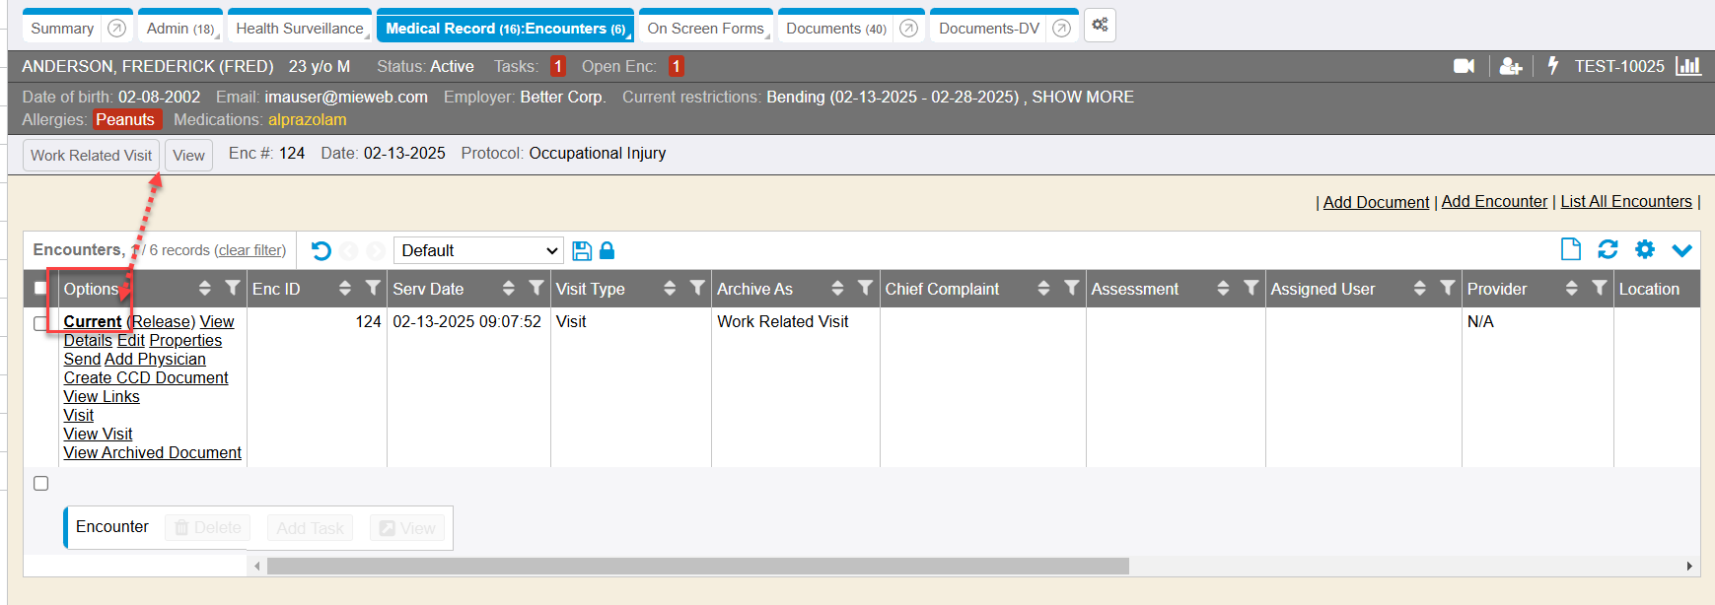
Task: Expand the blue chevron at grid top right
Action: pos(1681,250)
